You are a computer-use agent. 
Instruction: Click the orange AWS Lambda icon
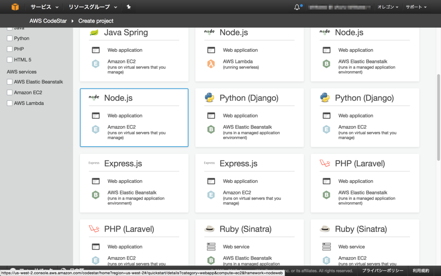(211, 64)
